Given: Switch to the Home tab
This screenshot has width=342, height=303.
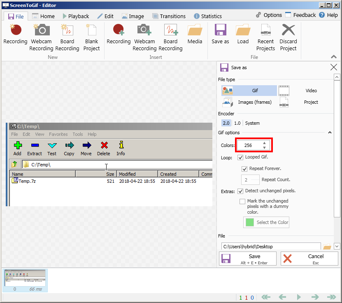Looking at the screenshot, I should [43, 16].
